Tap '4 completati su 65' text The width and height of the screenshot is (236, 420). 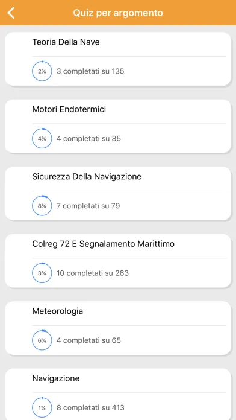coord(88,340)
